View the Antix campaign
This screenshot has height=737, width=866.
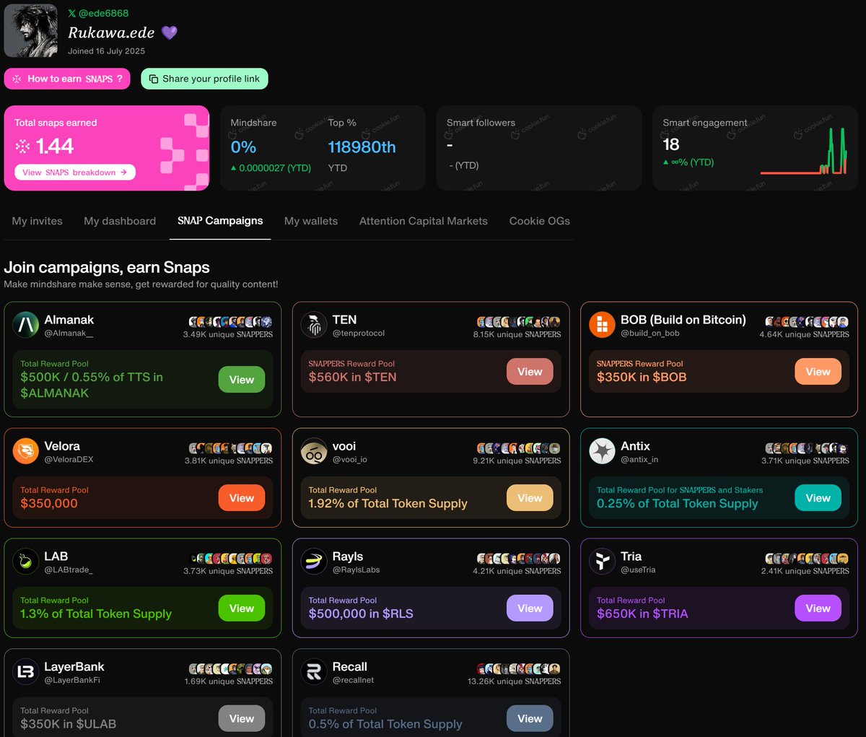point(818,498)
